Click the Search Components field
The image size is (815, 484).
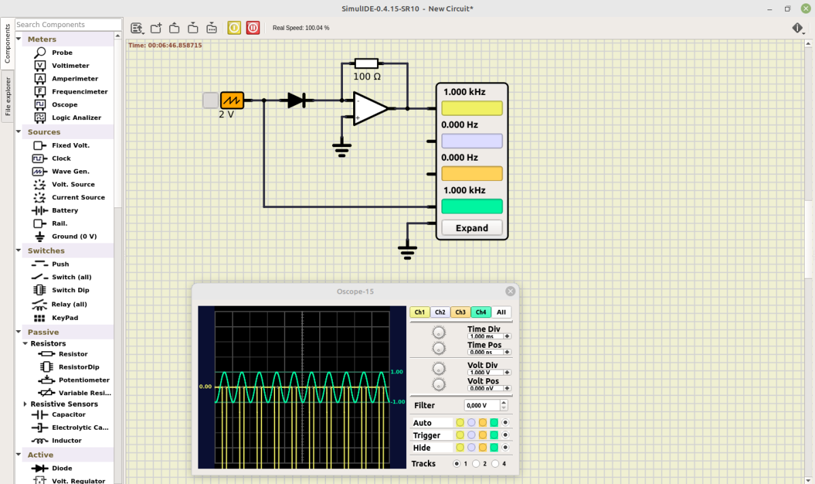pyautogui.click(x=68, y=24)
